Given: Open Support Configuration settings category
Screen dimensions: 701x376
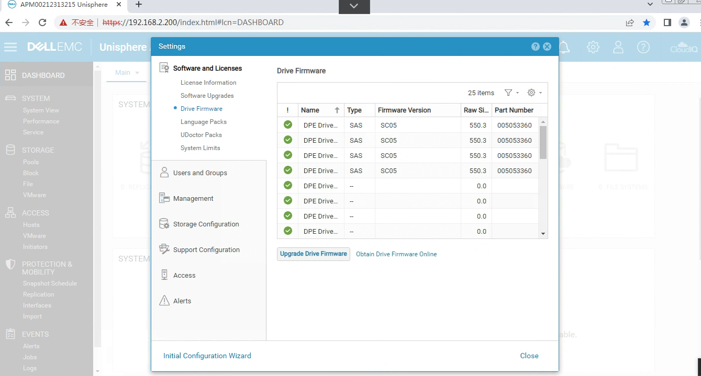Looking at the screenshot, I should click(x=206, y=249).
